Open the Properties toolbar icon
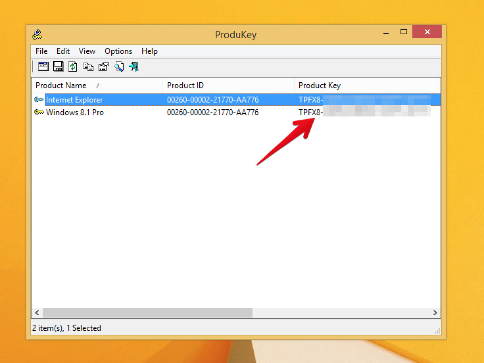 point(104,67)
